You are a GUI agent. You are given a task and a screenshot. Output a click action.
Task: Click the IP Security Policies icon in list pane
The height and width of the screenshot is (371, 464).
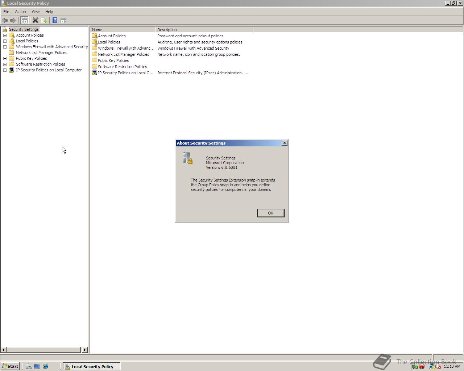(95, 73)
